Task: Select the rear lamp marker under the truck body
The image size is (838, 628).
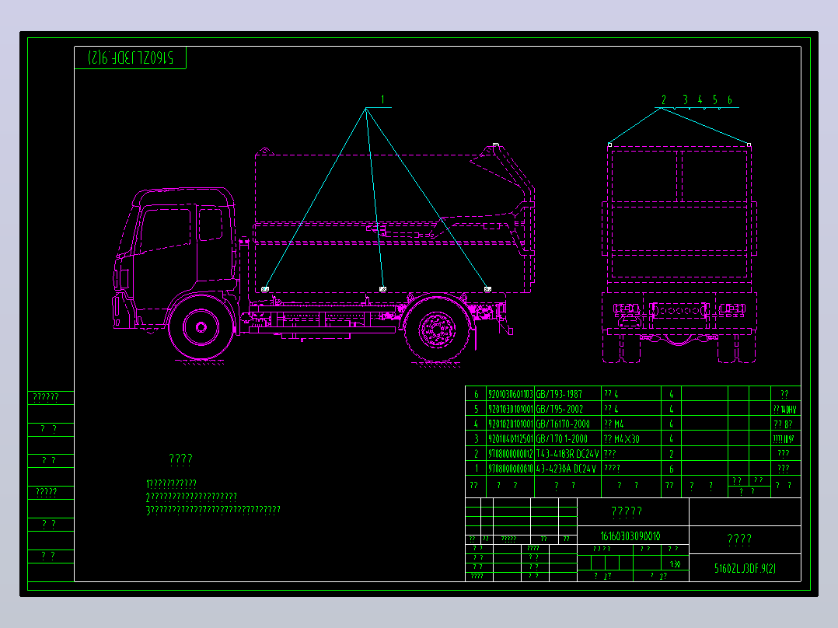Action: pos(487,289)
